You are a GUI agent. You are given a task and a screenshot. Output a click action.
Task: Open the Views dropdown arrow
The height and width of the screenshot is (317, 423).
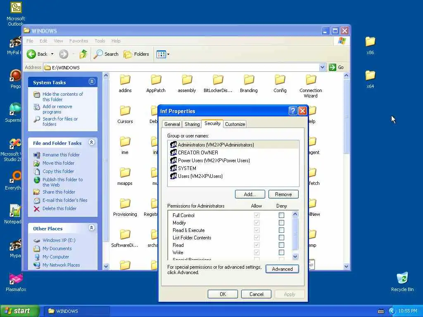pos(169,54)
